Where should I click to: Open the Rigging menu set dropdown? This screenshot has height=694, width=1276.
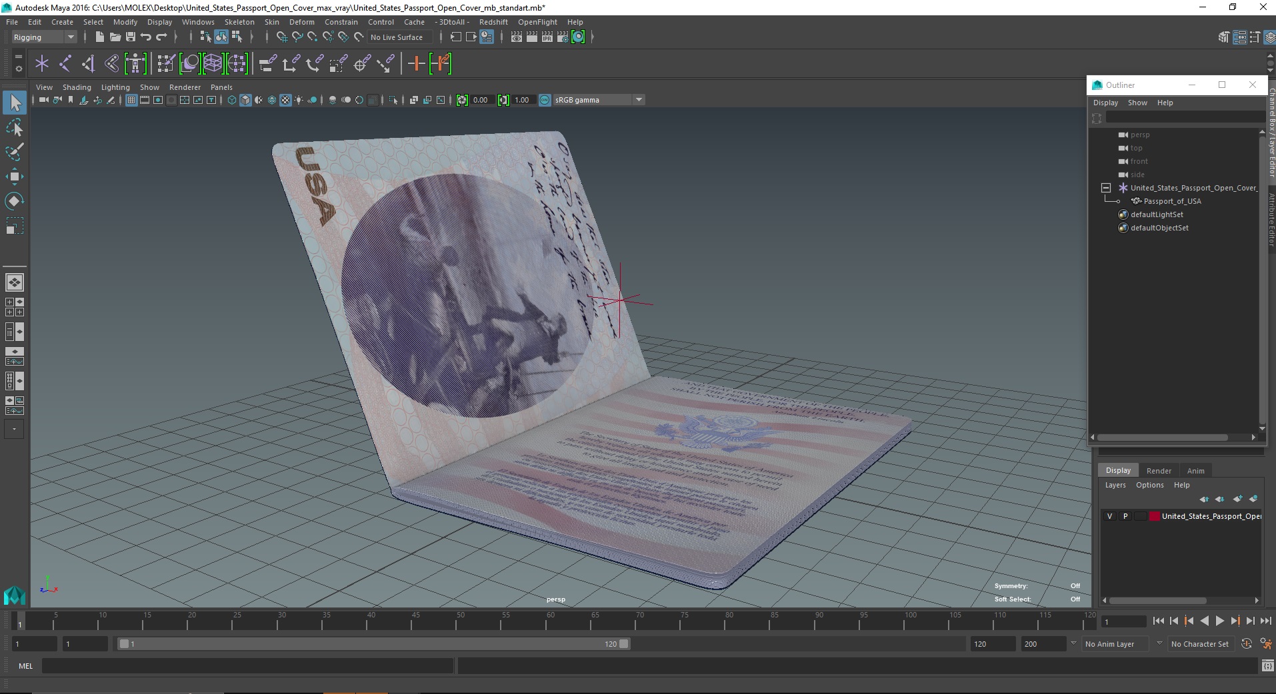point(44,37)
